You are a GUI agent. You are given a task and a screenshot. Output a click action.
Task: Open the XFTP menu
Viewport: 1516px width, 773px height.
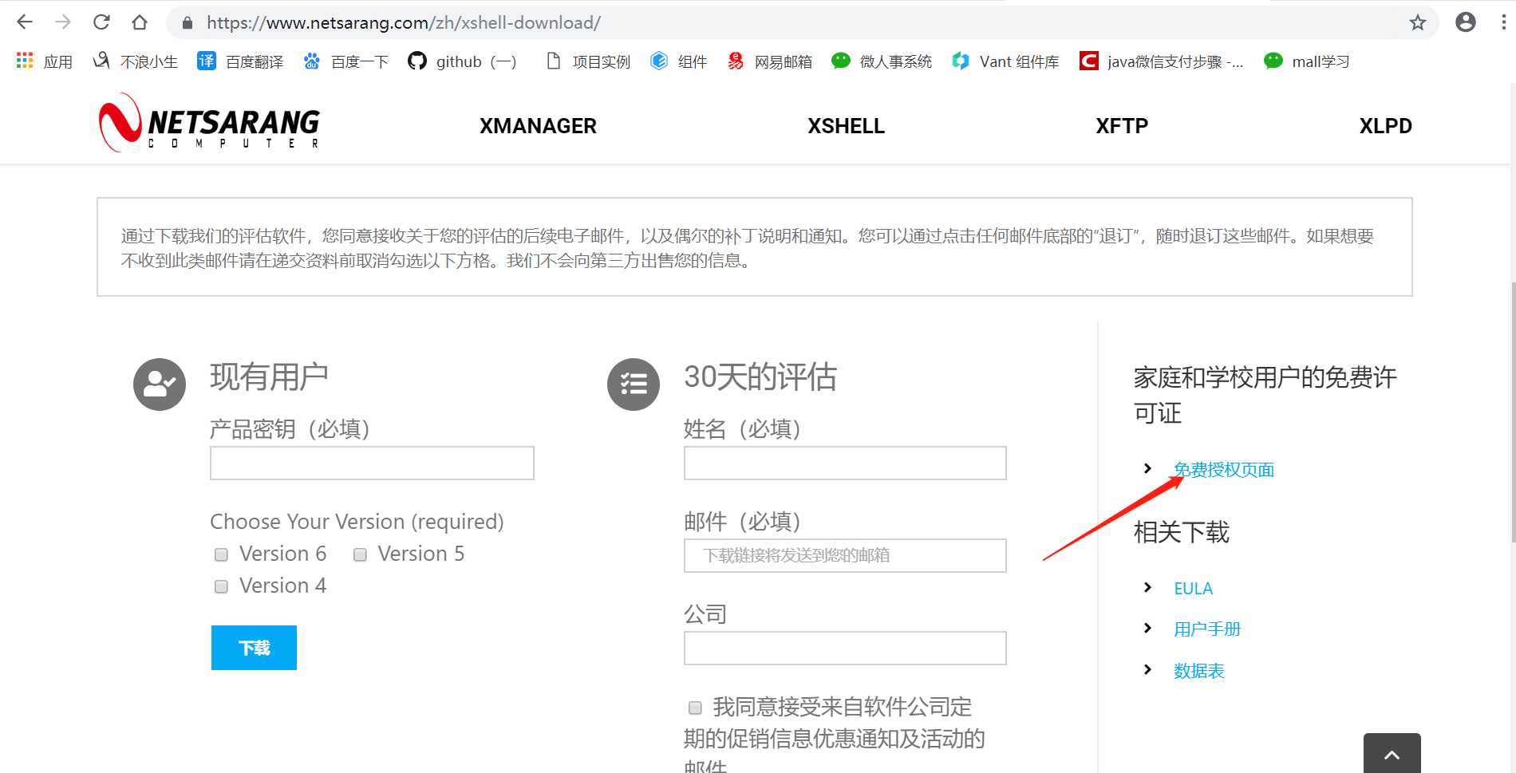click(x=1122, y=126)
